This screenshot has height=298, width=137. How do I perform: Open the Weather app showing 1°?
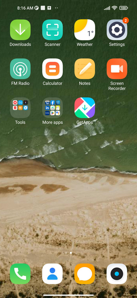tap(84, 30)
